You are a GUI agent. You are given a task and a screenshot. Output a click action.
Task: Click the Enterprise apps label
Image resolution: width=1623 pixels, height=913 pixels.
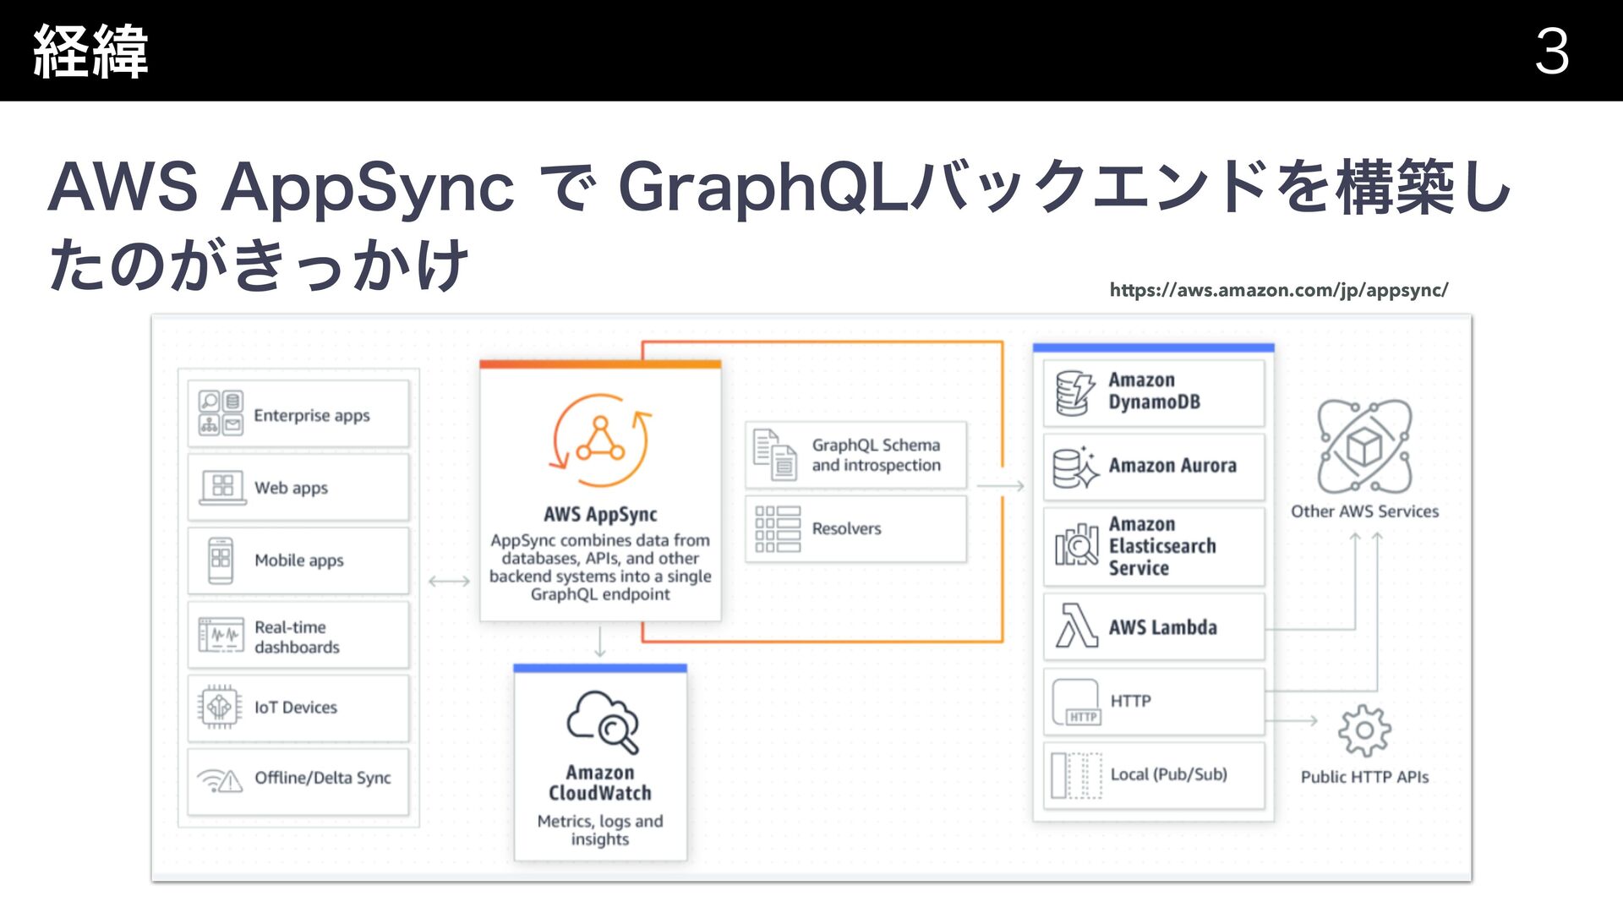(x=312, y=415)
